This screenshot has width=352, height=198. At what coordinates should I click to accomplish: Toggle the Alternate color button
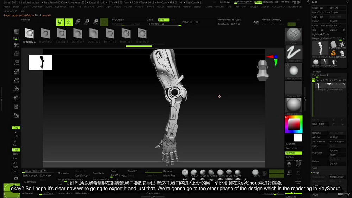pos(294,153)
